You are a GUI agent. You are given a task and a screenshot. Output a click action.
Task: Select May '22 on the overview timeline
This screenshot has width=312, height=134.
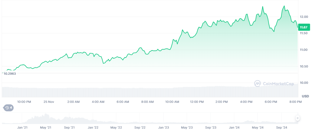pyautogui.click(x=116, y=128)
